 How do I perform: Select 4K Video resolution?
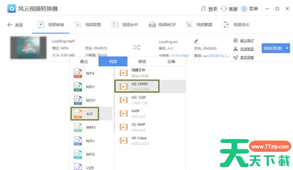pyautogui.click(x=150, y=140)
